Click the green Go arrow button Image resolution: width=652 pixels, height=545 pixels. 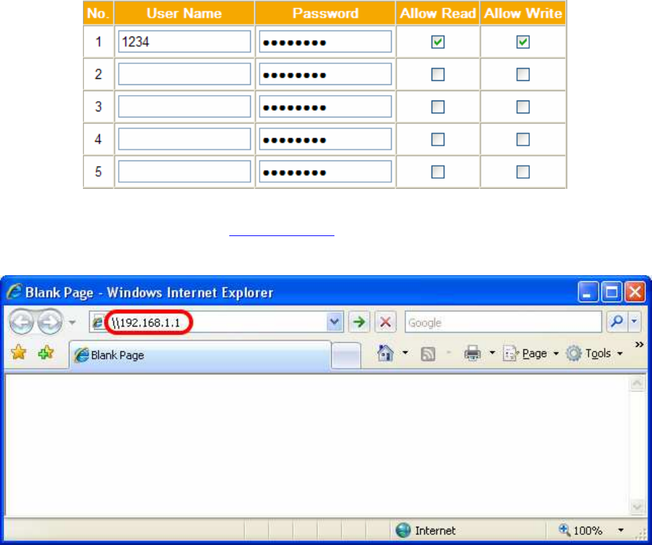click(359, 322)
